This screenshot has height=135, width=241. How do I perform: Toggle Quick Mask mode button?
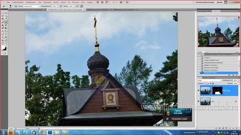[x=5, y=53]
